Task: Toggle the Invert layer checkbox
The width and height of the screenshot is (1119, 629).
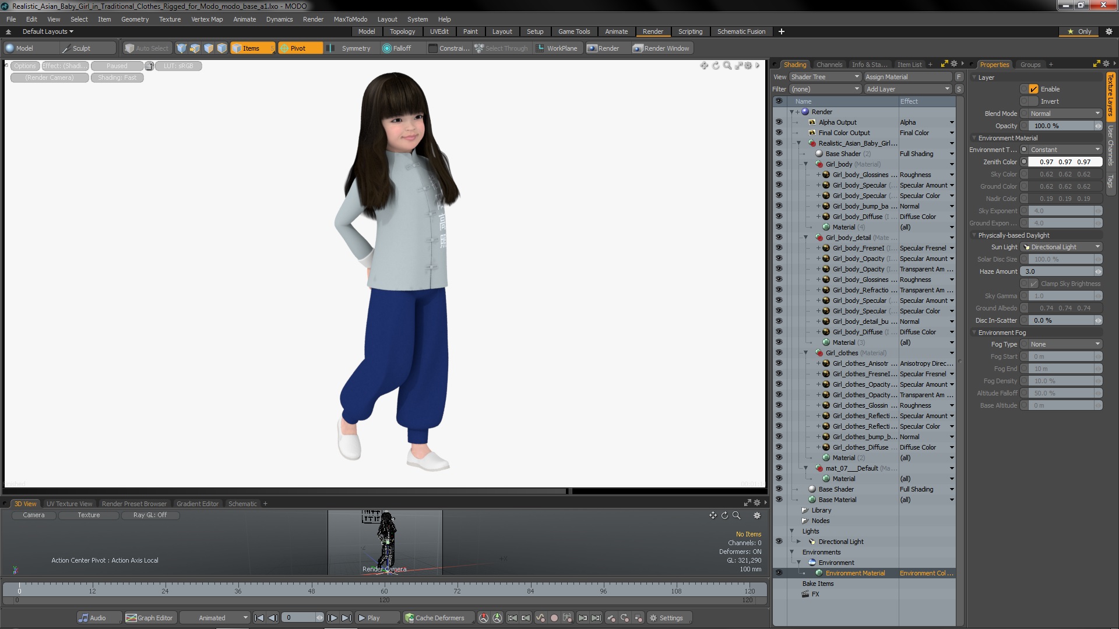Action: [x=1034, y=101]
